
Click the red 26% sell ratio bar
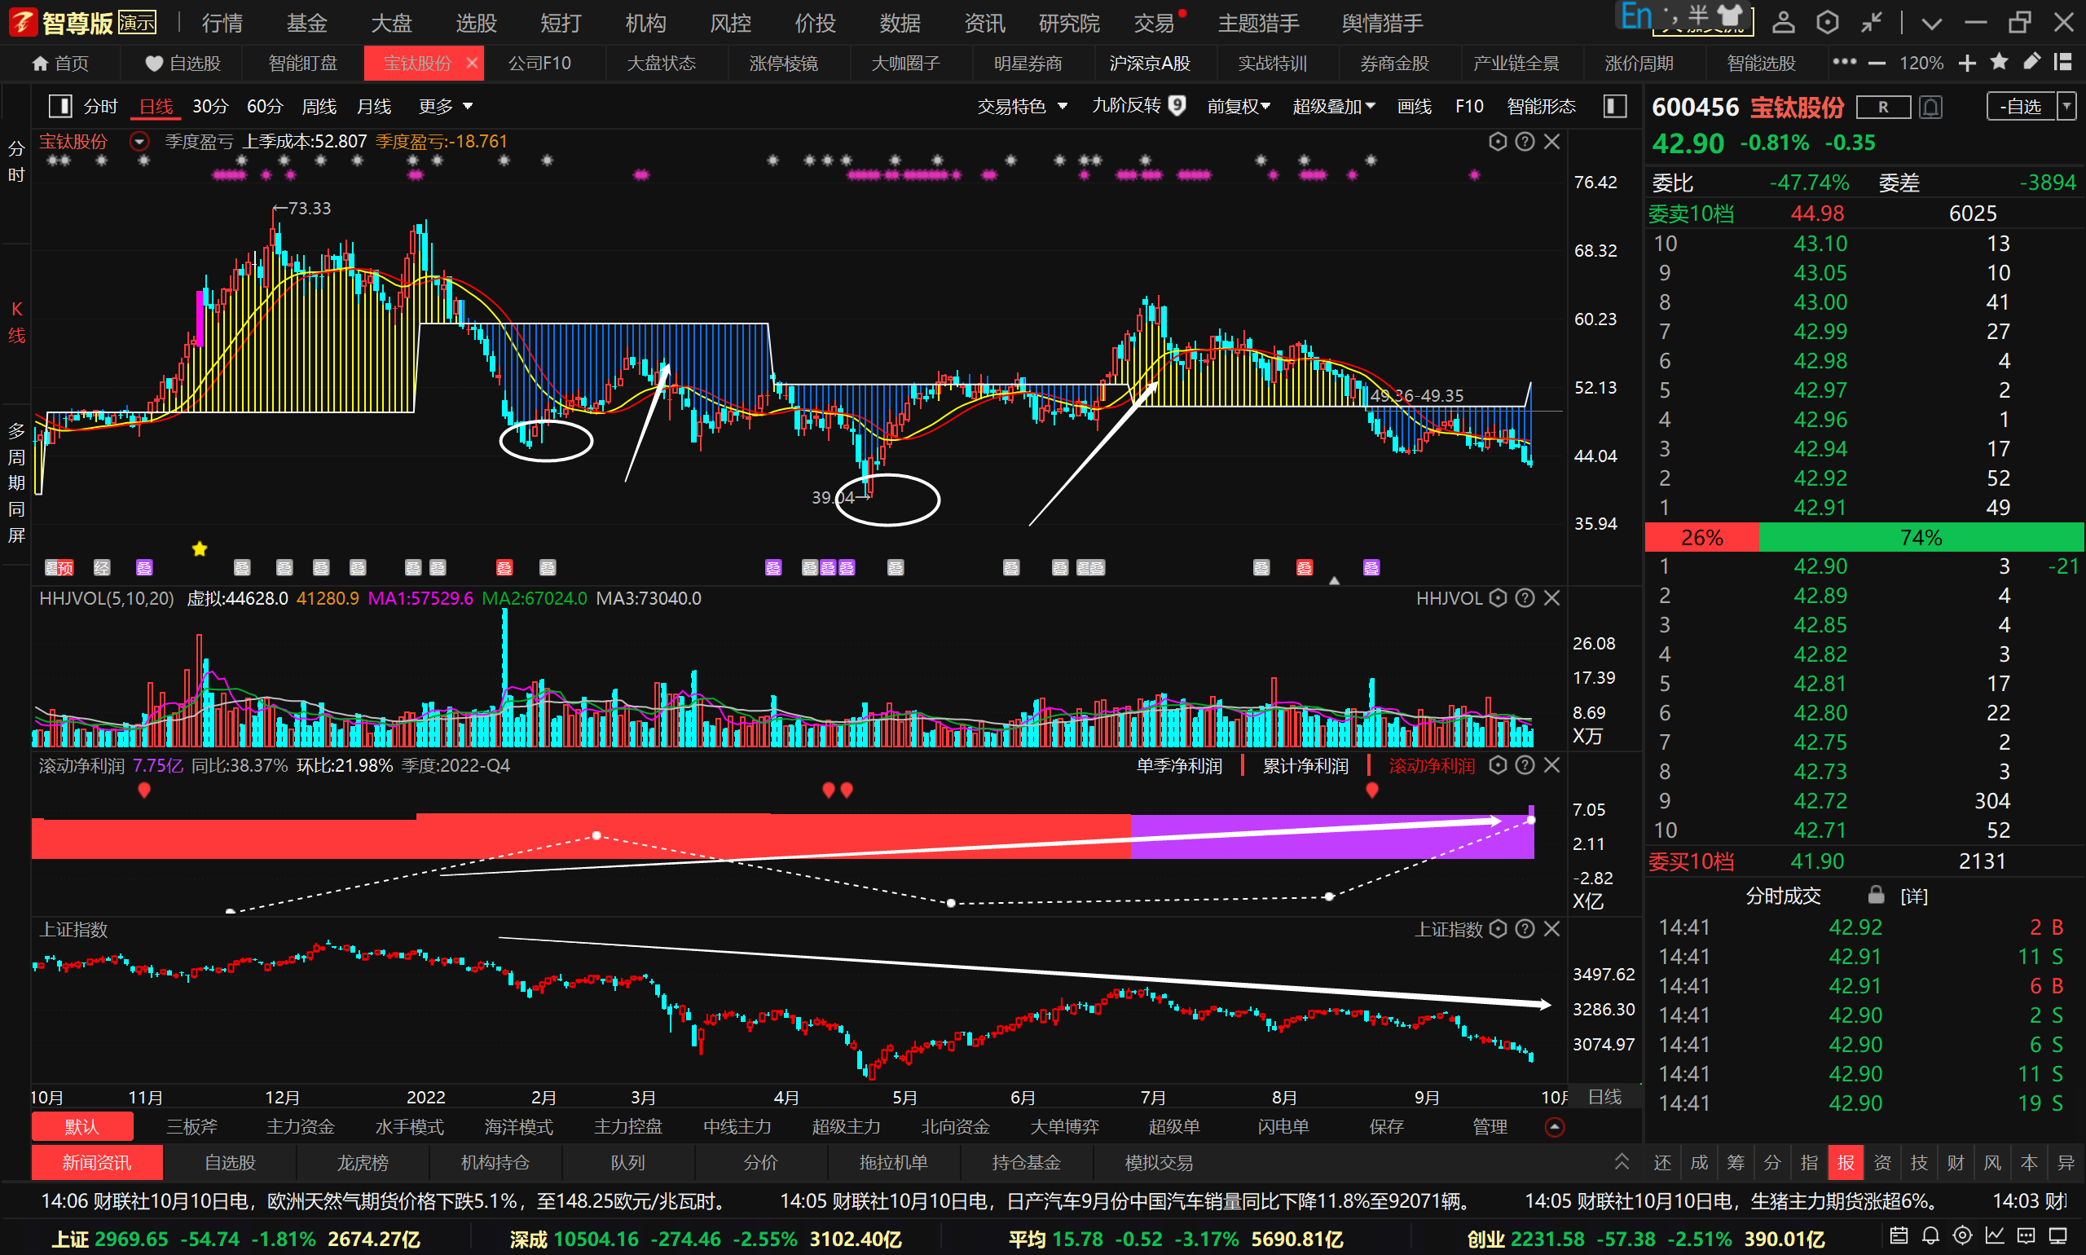coord(1701,537)
